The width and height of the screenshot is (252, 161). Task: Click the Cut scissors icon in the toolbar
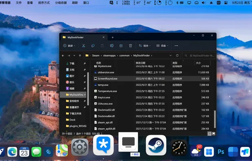tap(84, 46)
